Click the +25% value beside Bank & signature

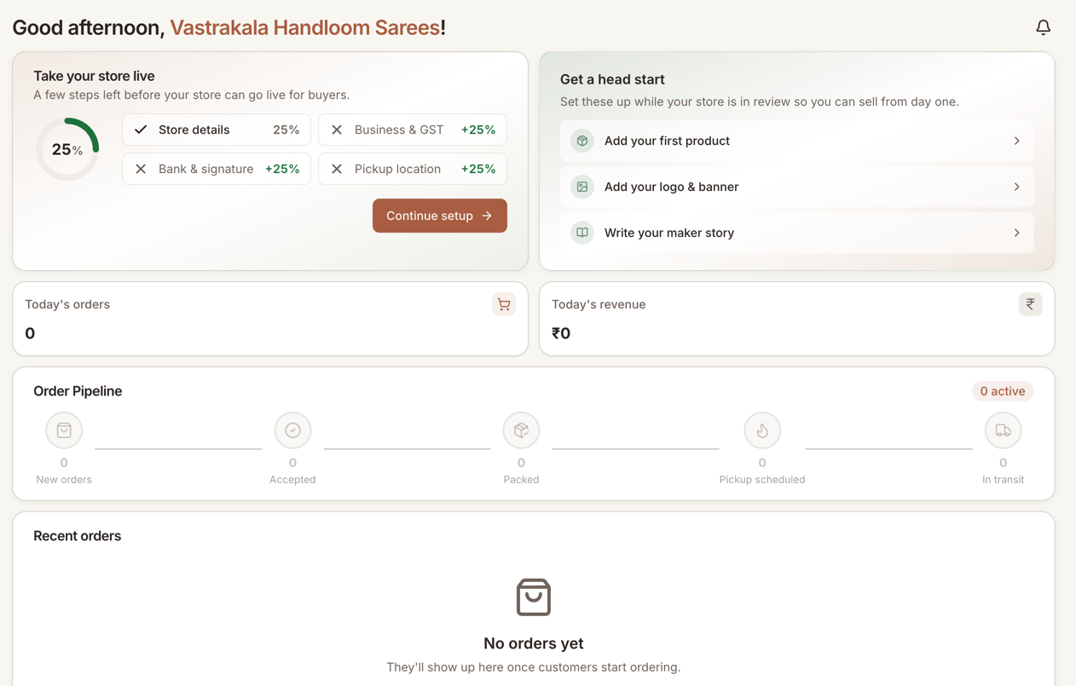coord(282,169)
